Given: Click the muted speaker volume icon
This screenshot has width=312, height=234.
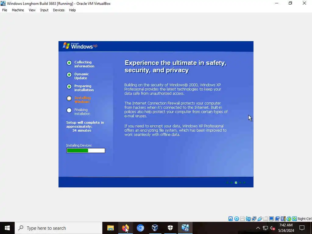Looking at the screenshot, I should click(272, 228).
